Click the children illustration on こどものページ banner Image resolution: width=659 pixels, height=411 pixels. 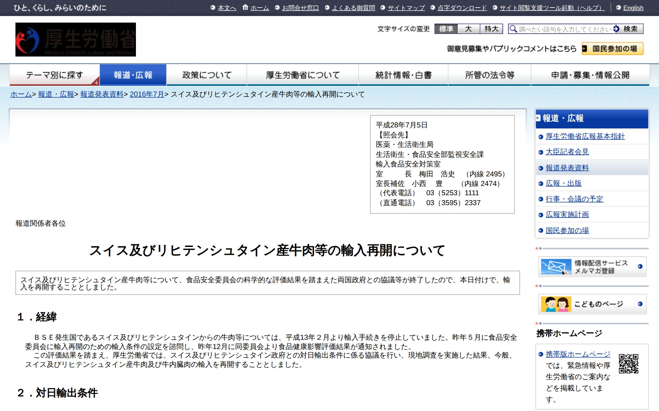click(556, 304)
